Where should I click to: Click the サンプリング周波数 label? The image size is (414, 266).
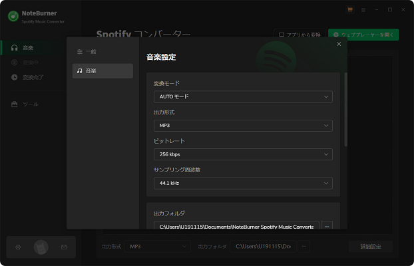[177, 170]
